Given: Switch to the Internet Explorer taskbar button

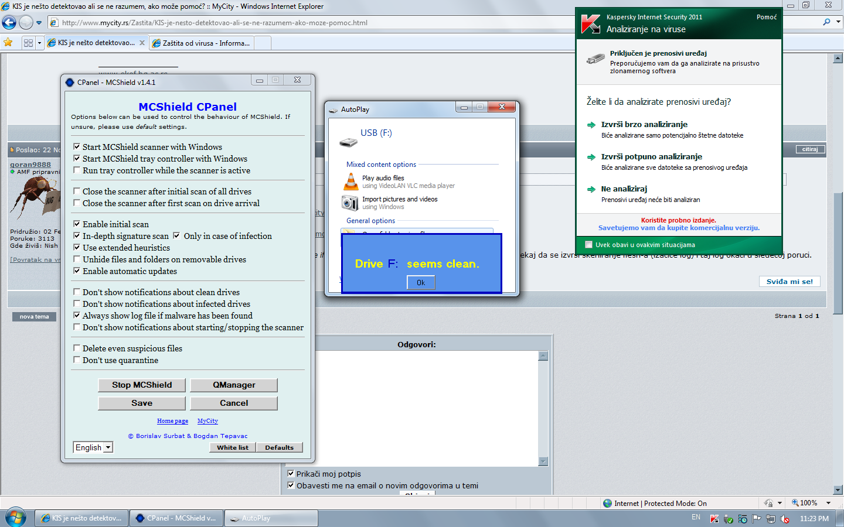Looking at the screenshot, I should (81, 518).
